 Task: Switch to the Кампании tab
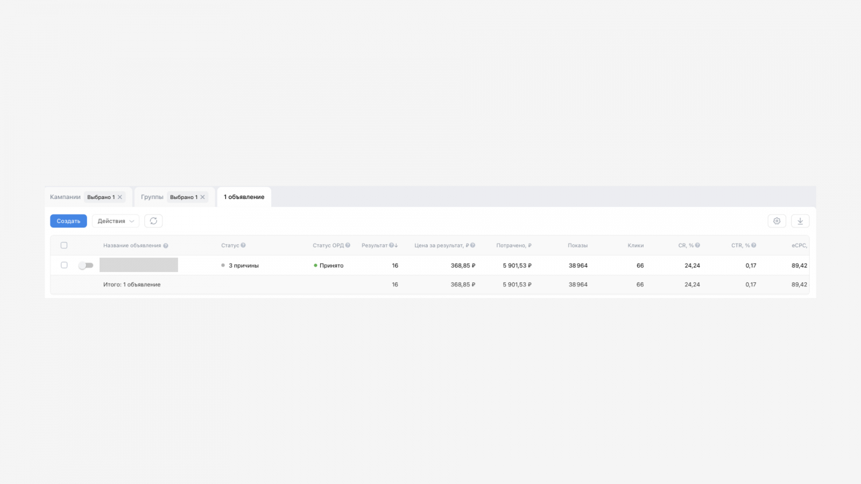[x=65, y=197]
